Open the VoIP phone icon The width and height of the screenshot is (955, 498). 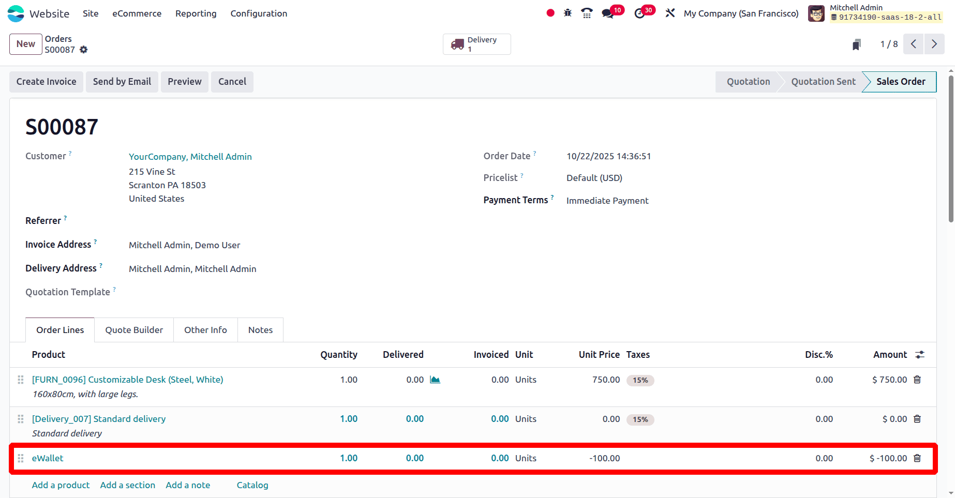tap(587, 13)
